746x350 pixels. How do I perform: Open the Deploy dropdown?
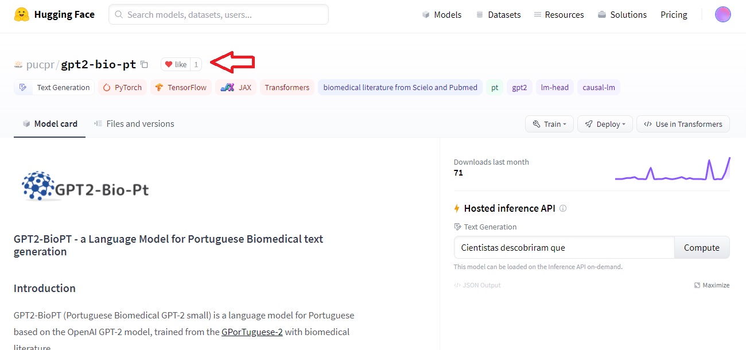pos(605,124)
